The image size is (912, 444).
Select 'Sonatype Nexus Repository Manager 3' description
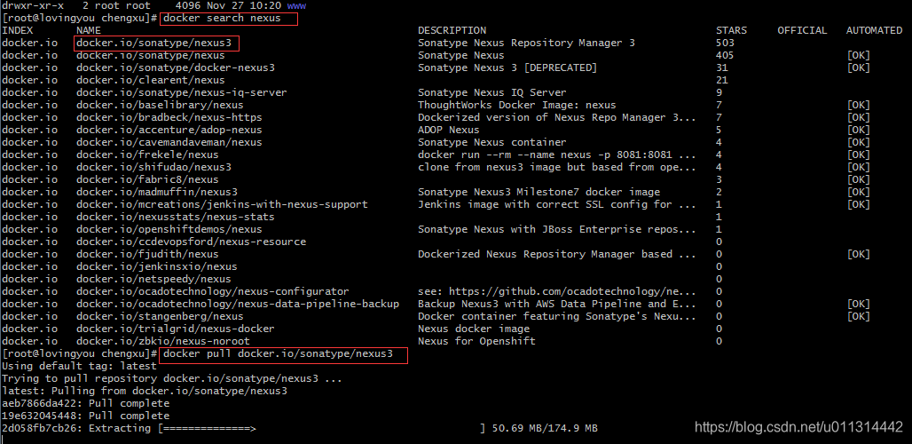click(526, 43)
